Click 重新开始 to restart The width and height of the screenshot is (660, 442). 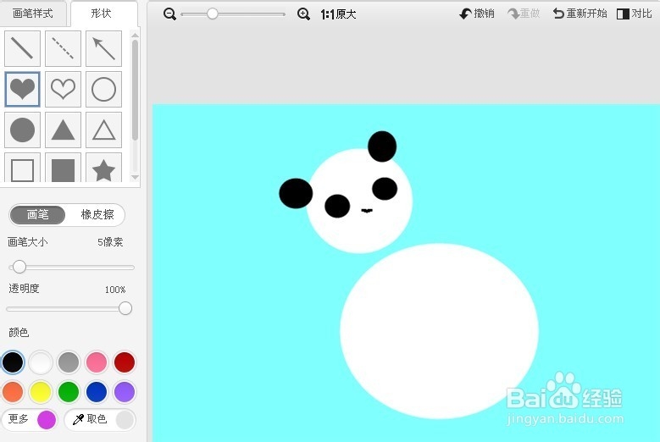click(580, 14)
